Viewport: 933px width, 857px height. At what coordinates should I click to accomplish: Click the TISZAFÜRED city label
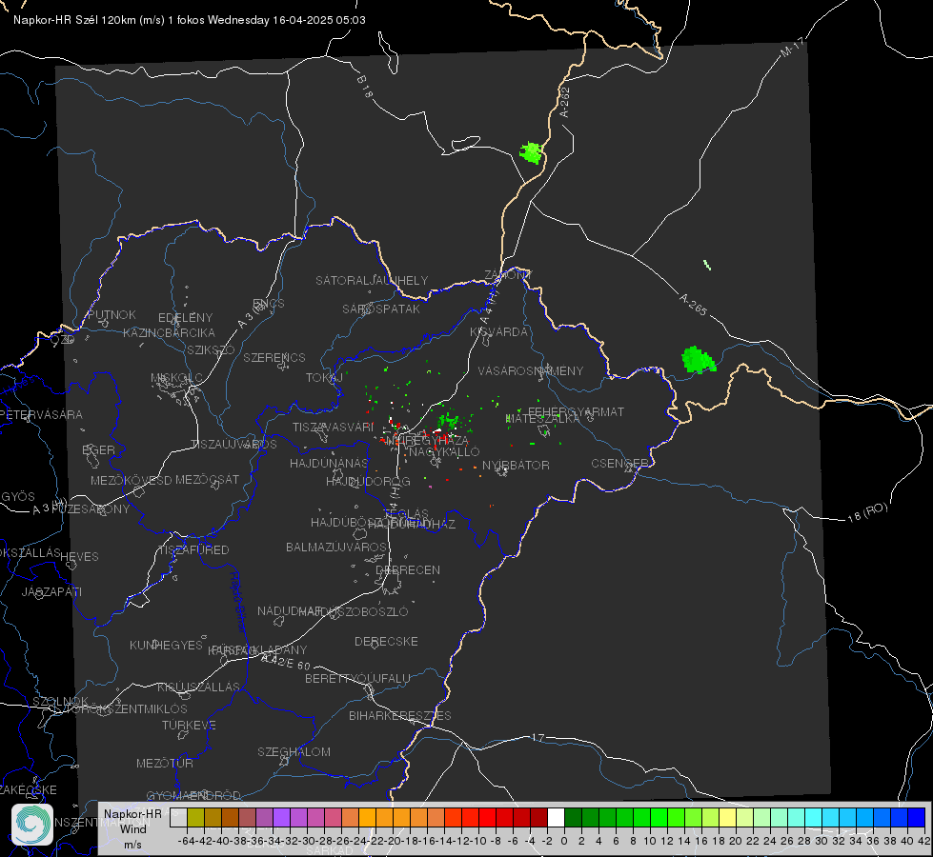tap(194, 550)
